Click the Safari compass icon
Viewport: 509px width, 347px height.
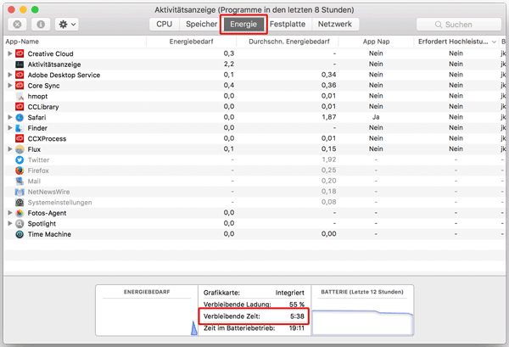[20, 117]
